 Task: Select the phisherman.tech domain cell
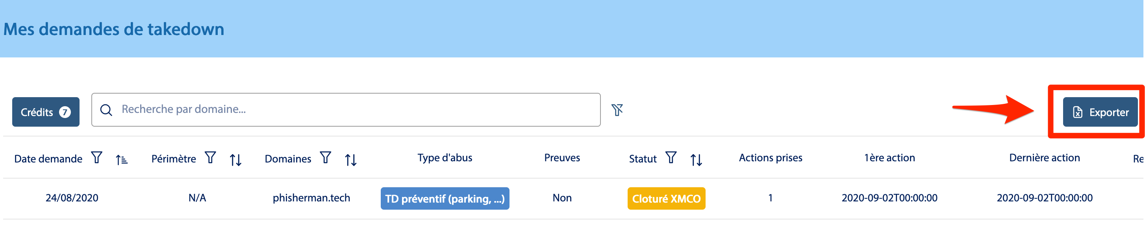point(311,198)
